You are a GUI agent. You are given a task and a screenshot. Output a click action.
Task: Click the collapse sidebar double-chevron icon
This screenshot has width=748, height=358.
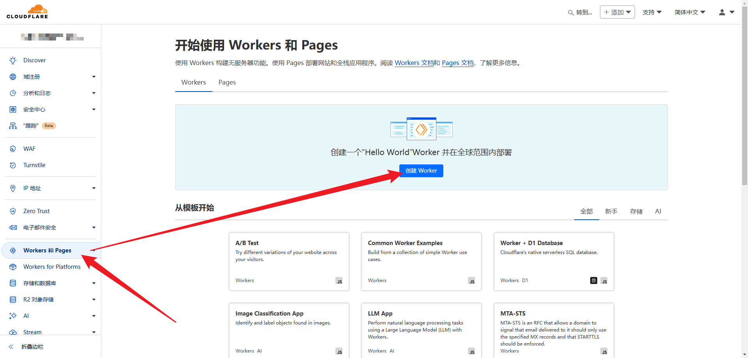(x=11, y=347)
